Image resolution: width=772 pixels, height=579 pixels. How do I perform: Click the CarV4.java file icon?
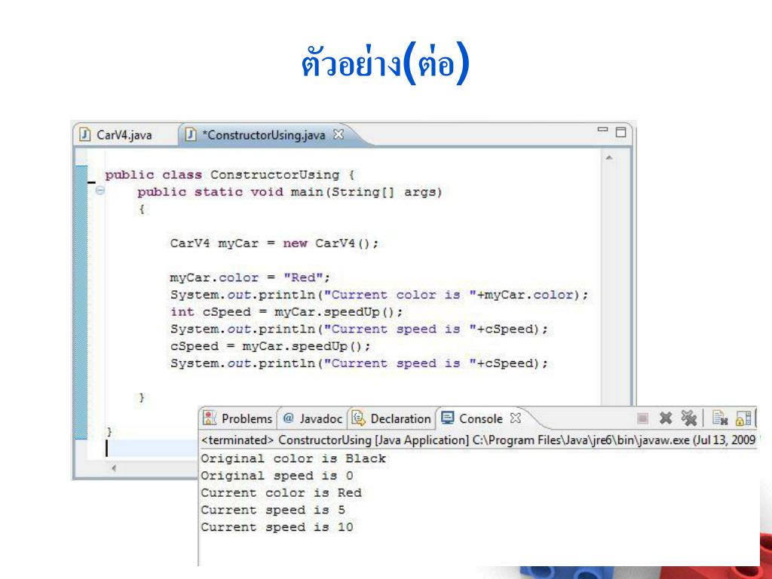pos(85,134)
